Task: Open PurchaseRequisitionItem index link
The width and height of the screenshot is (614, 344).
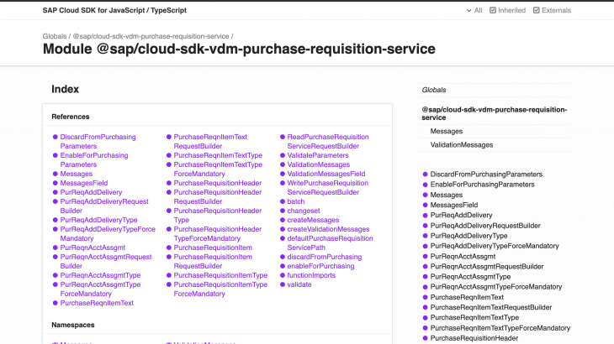Action: click(x=213, y=248)
